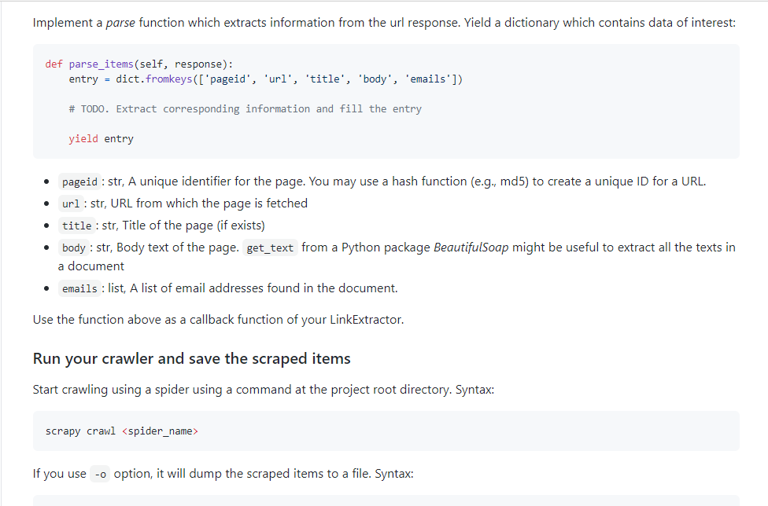
Task: Click the inline code 'title' bullet label
Action: click(x=77, y=225)
